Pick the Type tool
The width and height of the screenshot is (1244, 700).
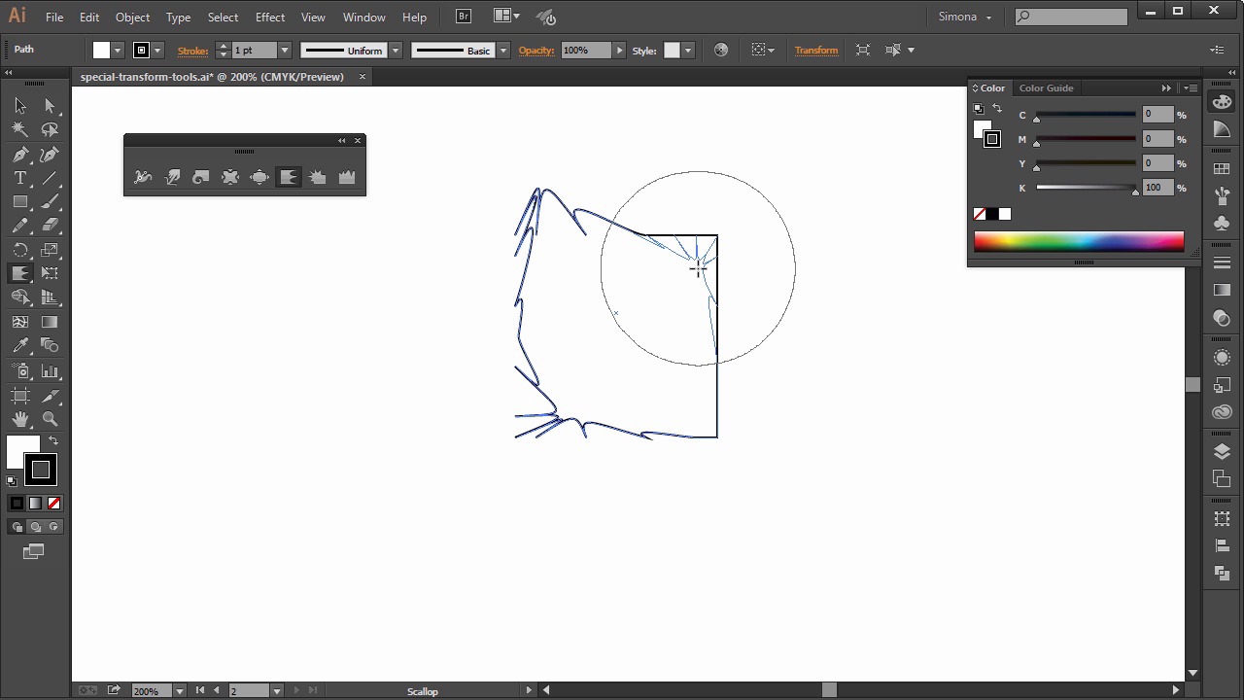(20, 178)
